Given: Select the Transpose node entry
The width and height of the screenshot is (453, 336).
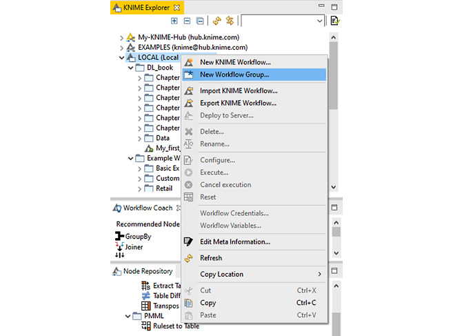Looking at the screenshot, I should pos(161,306).
